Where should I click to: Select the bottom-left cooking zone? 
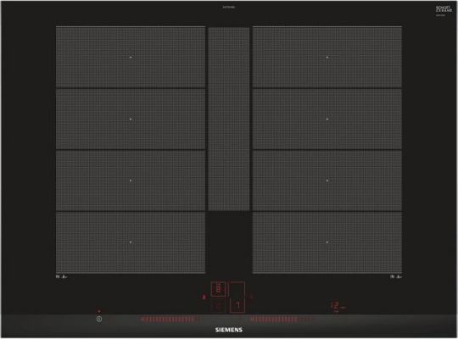tap(131, 242)
